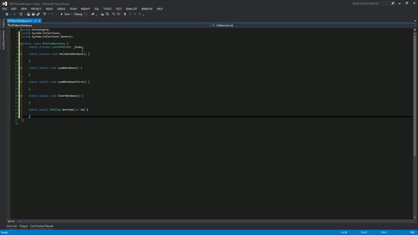Open the ANALYZE menu
This screenshot has width=418, height=235.
tap(131, 8)
